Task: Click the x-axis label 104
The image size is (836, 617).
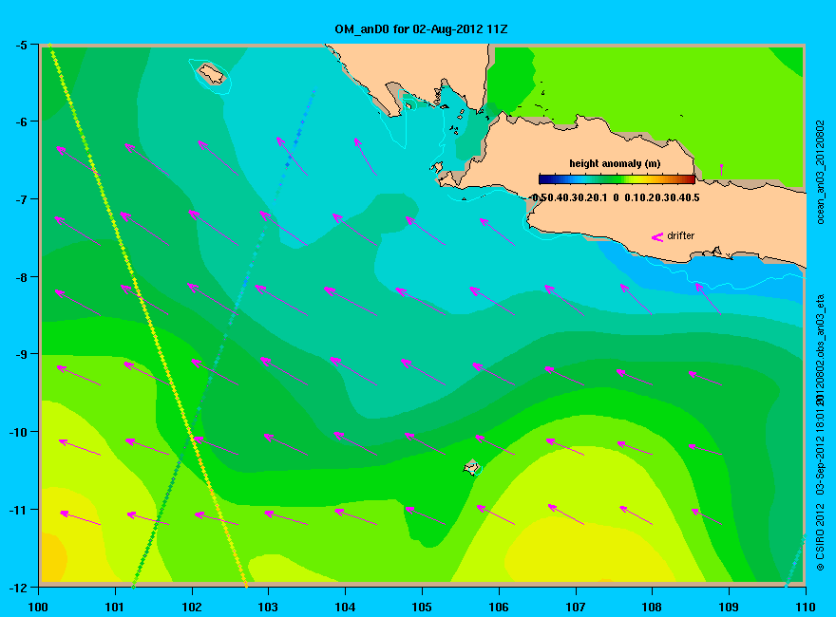Action: point(345,607)
